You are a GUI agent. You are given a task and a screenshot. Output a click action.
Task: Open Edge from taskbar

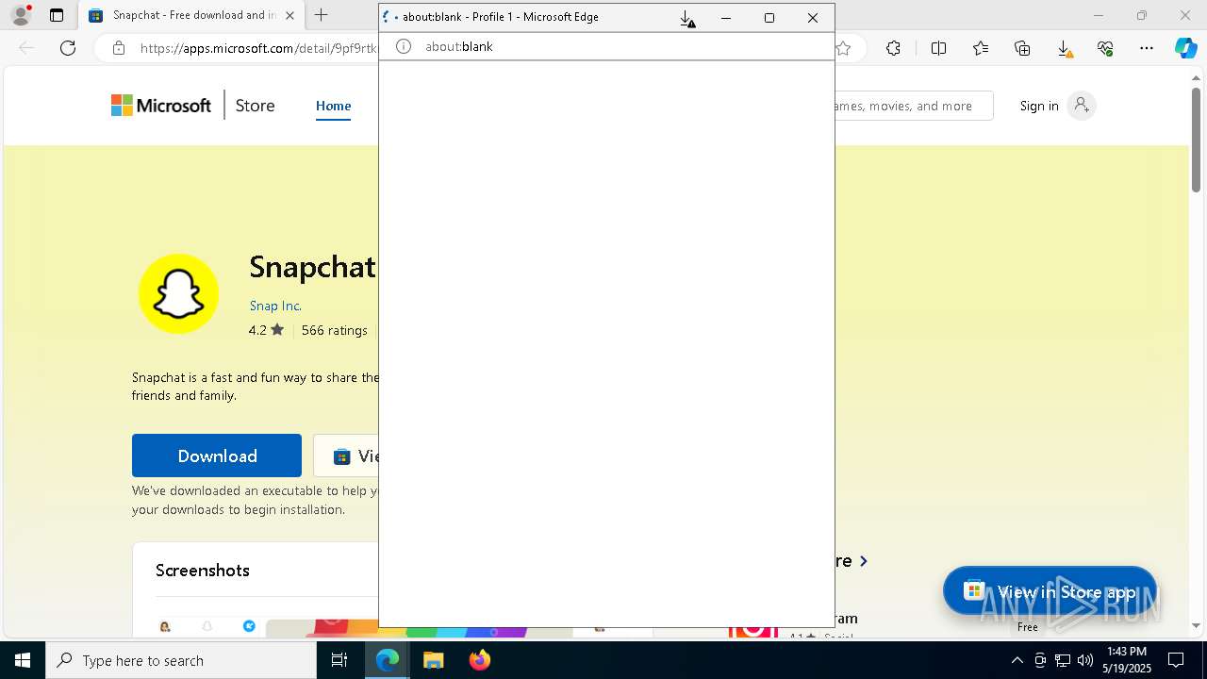point(388,660)
